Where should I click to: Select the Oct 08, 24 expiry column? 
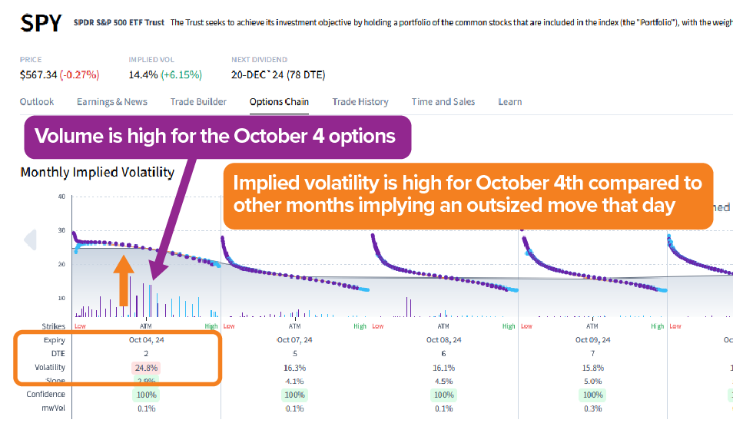click(x=443, y=340)
